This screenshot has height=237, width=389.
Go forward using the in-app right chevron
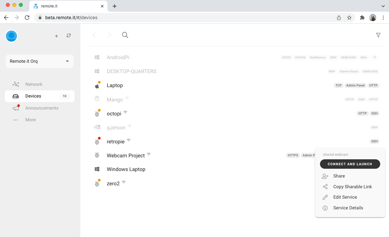pyautogui.click(x=109, y=35)
